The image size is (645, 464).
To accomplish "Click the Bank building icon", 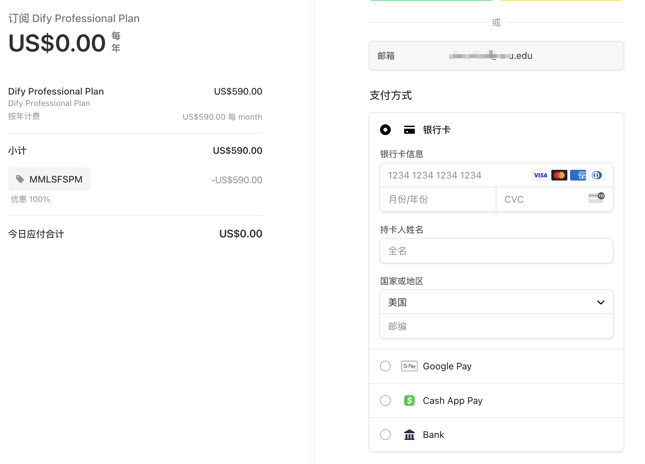I will click(x=409, y=435).
